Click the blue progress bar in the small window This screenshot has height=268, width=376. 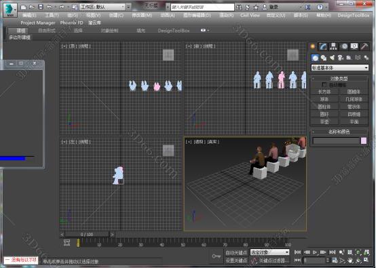tap(12, 158)
